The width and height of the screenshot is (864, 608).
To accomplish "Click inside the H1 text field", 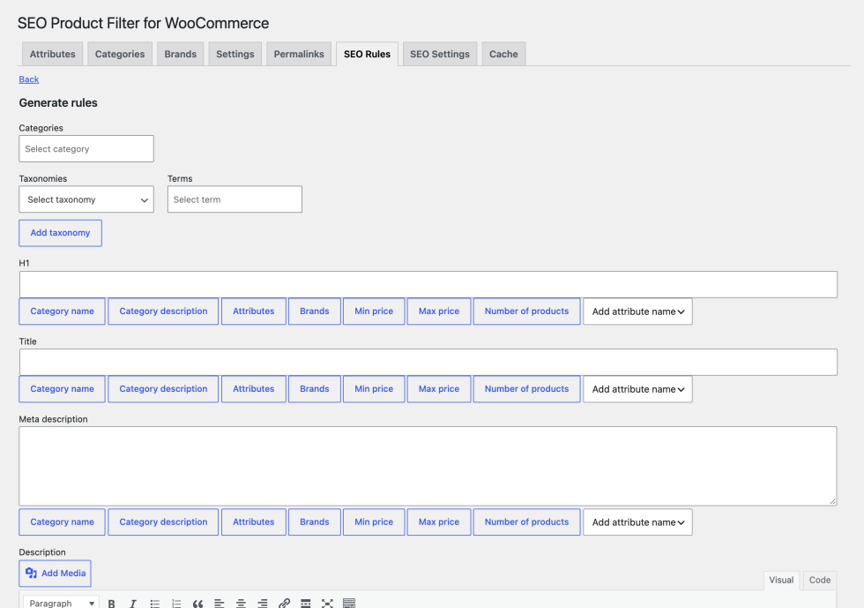I will click(428, 285).
